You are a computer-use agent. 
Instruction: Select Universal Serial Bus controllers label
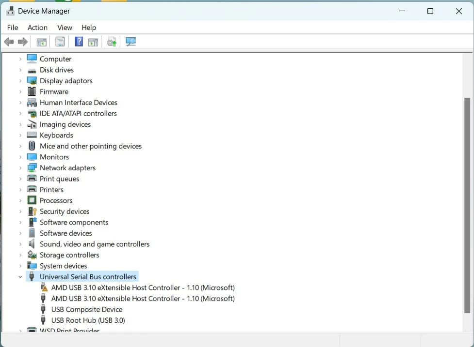pos(88,277)
